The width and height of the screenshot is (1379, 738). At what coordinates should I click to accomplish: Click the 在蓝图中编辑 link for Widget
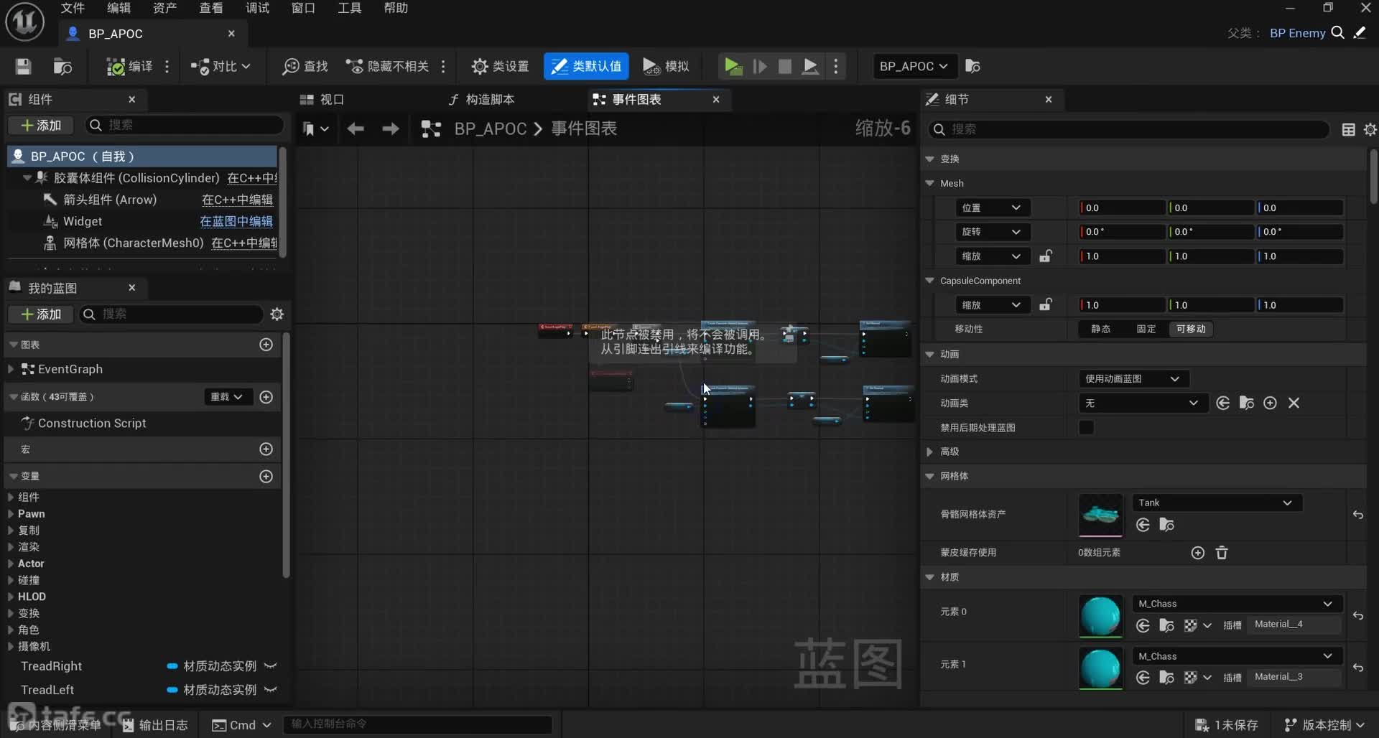point(236,222)
